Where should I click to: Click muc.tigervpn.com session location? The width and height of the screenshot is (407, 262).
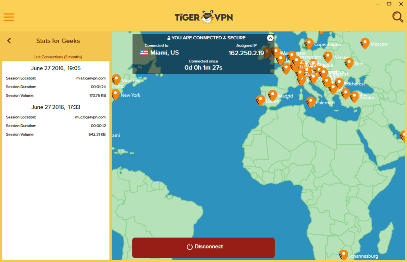point(90,117)
